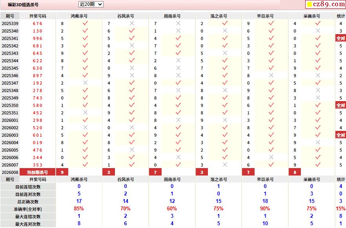
Task: Click the 采薇杀号 cross mark in row 2025349
Action: tap(318, 98)
